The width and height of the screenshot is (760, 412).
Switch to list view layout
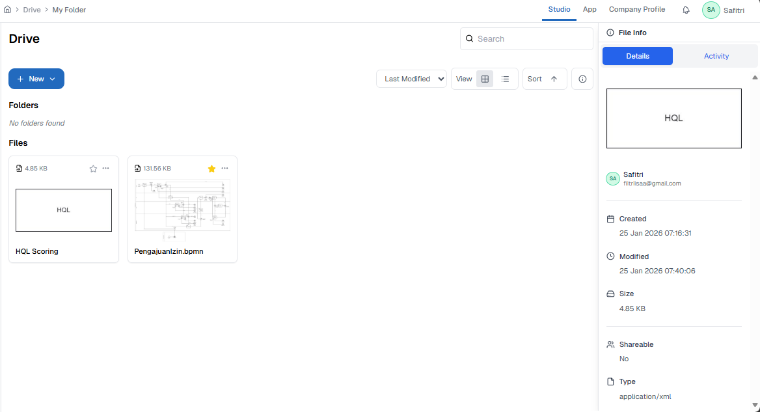click(505, 79)
